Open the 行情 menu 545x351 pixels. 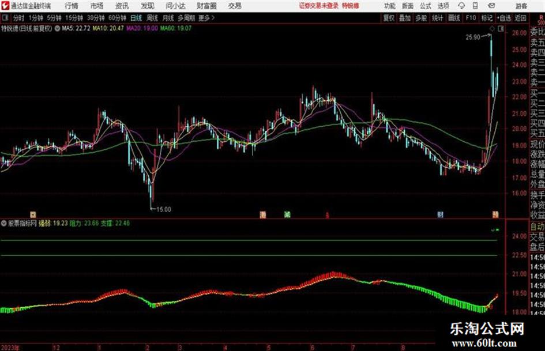[72, 6]
